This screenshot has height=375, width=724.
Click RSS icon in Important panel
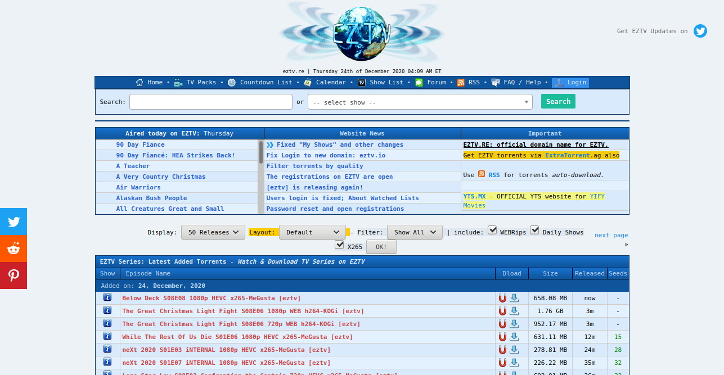click(482, 174)
